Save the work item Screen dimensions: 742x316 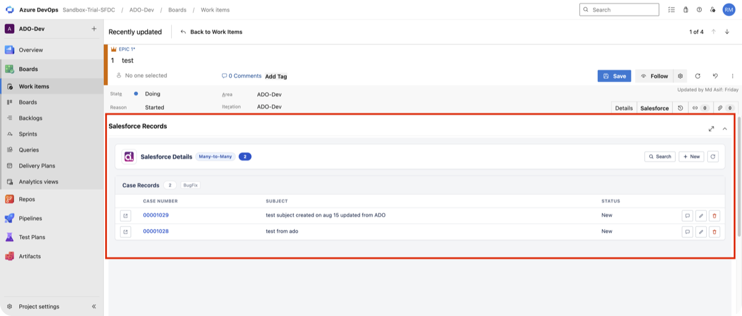pyautogui.click(x=614, y=76)
